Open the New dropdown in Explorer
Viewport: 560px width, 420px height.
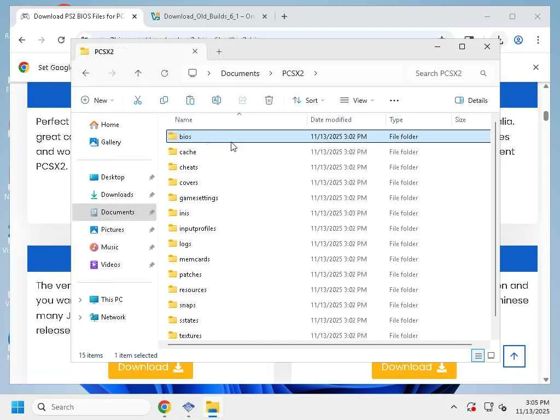coord(97,101)
